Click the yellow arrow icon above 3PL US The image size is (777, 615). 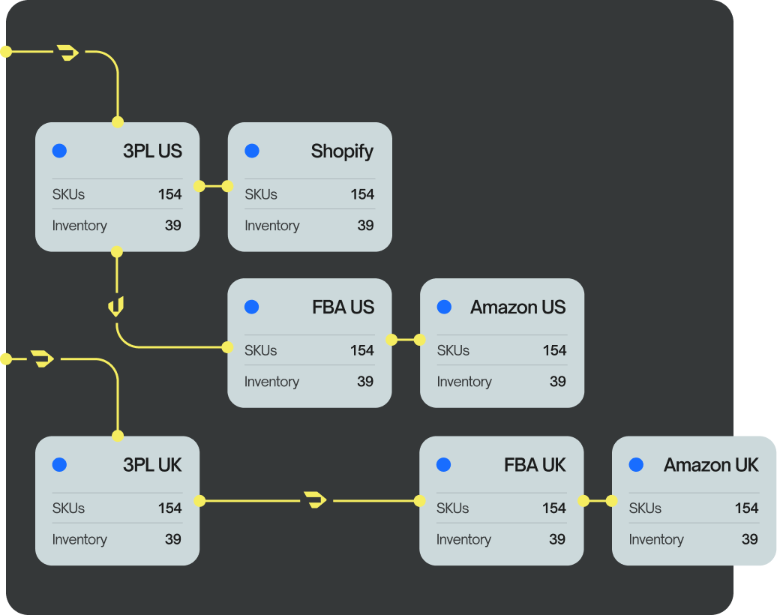(x=67, y=50)
